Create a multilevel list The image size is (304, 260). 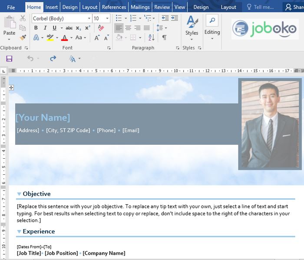pos(148,18)
